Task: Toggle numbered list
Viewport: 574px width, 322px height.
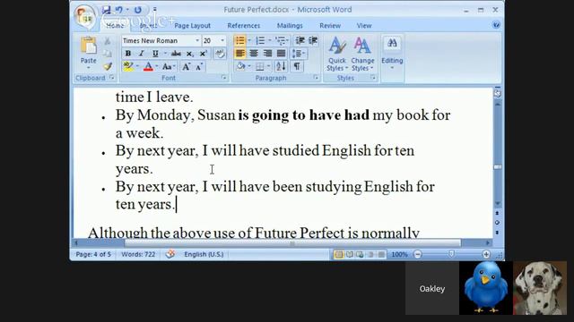Action: pyautogui.click(x=260, y=40)
